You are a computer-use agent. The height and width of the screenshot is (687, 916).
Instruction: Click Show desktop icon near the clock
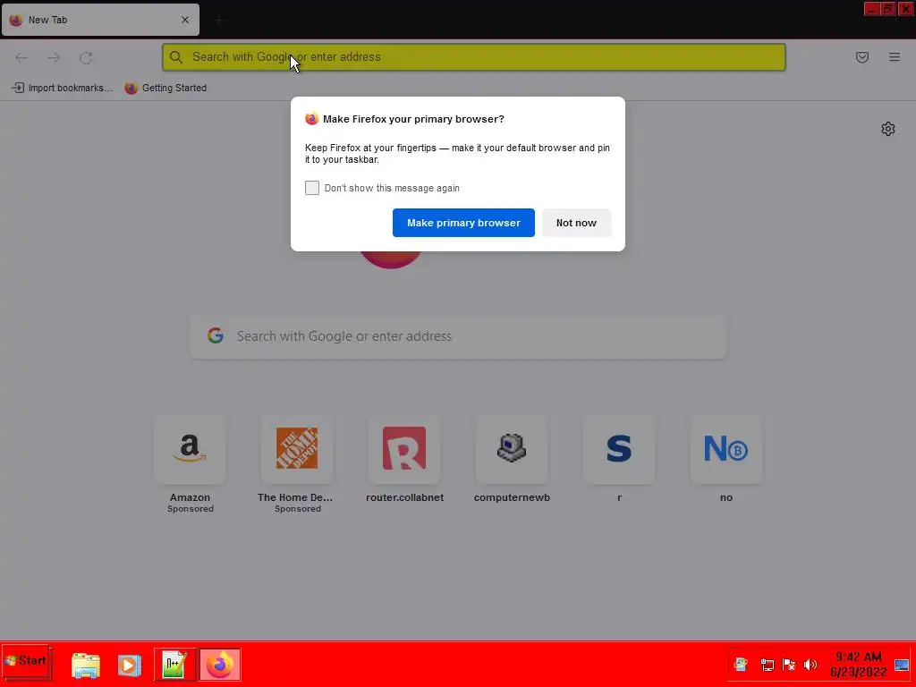(x=902, y=666)
